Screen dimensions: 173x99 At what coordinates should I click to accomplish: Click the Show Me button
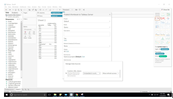click(x=165, y=10)
